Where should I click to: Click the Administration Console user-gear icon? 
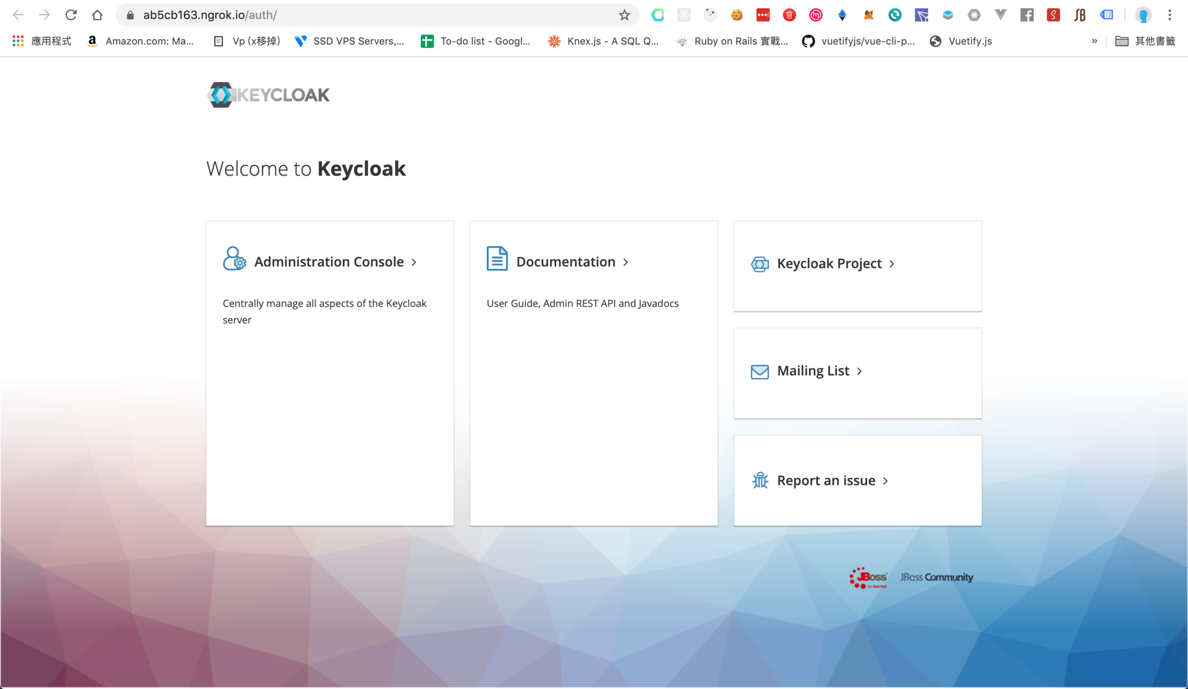point(234,259)
